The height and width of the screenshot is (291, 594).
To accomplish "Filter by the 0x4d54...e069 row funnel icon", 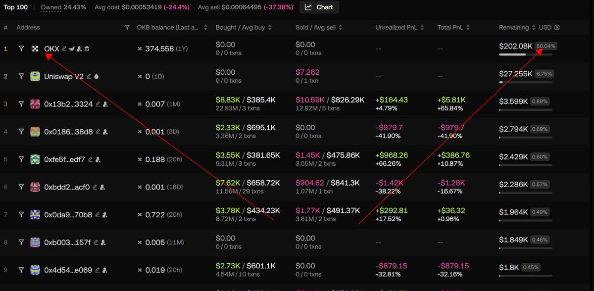I will pos(21,270).
